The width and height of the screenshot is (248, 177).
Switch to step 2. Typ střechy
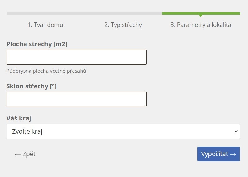[123, 25]
